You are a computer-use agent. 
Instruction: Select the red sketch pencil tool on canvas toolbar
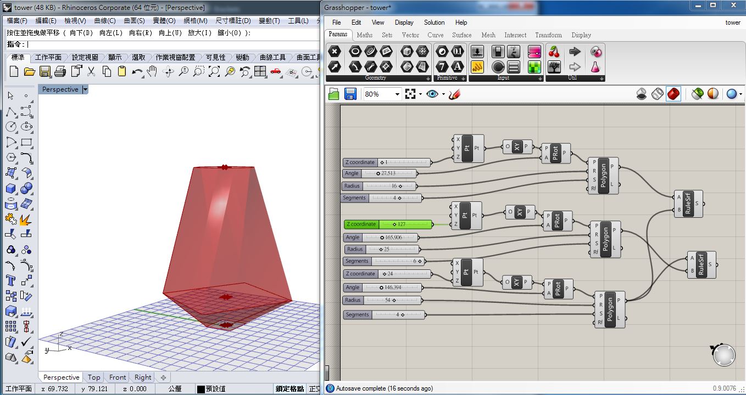tap(454, 94)
